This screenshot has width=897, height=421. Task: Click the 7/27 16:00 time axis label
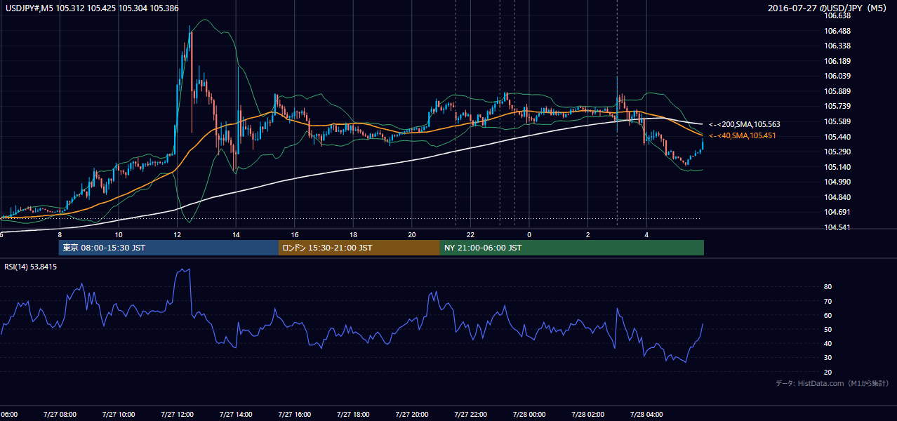294,414
